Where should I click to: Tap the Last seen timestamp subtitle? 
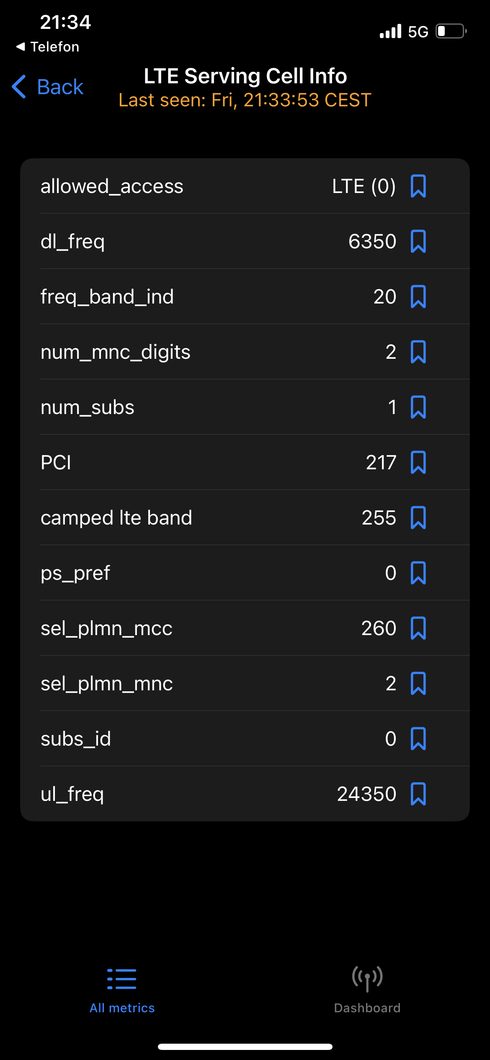pos(245,100)
